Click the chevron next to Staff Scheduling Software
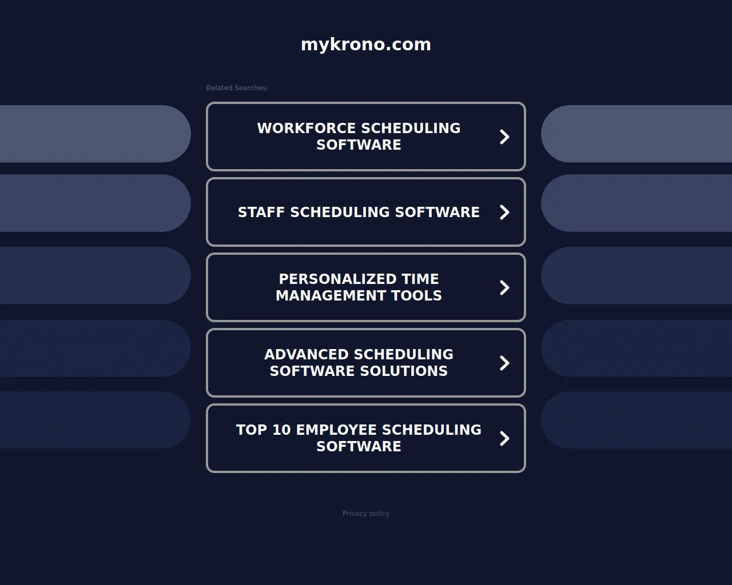The height and width of the screenshot is (585, 732). coord(504,212)
